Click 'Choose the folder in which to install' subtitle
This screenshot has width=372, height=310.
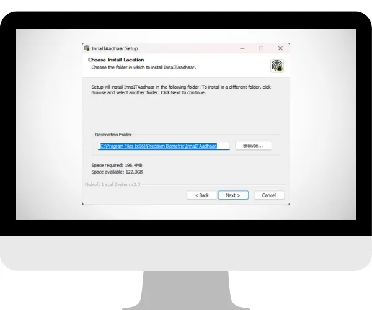tap(144, 68)
